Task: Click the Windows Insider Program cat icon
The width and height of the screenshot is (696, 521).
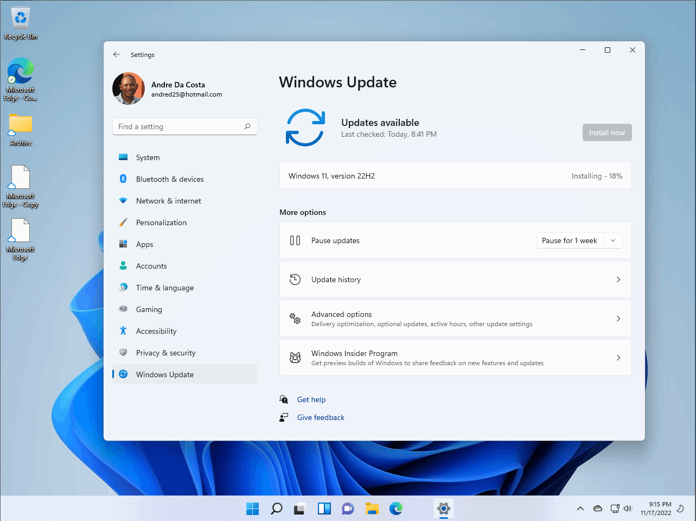Action: [x=295, y=358]
